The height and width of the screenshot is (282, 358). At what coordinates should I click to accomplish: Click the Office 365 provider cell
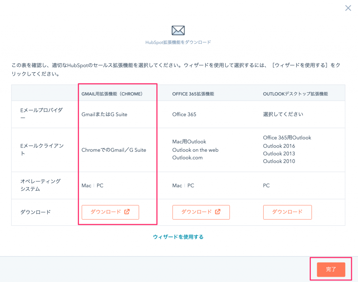tap(184, 114)
